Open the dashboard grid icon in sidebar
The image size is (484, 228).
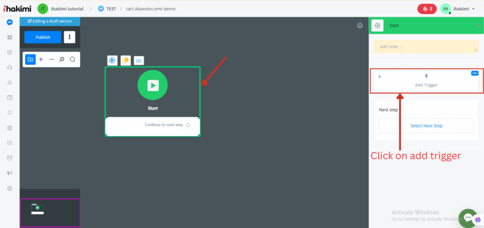pyautogui.click(x=9, y=37)
